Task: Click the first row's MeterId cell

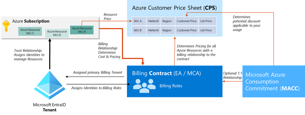Action: tap(154, 21)
